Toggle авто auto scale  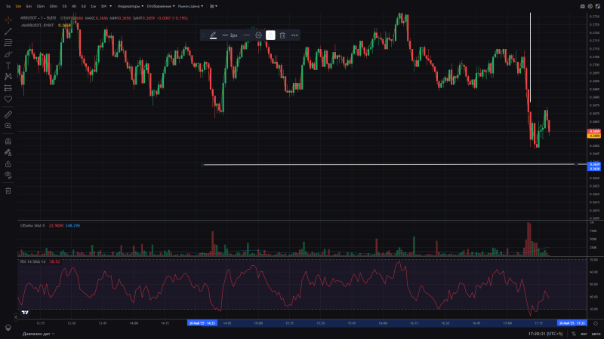click(x=596, y=334)
